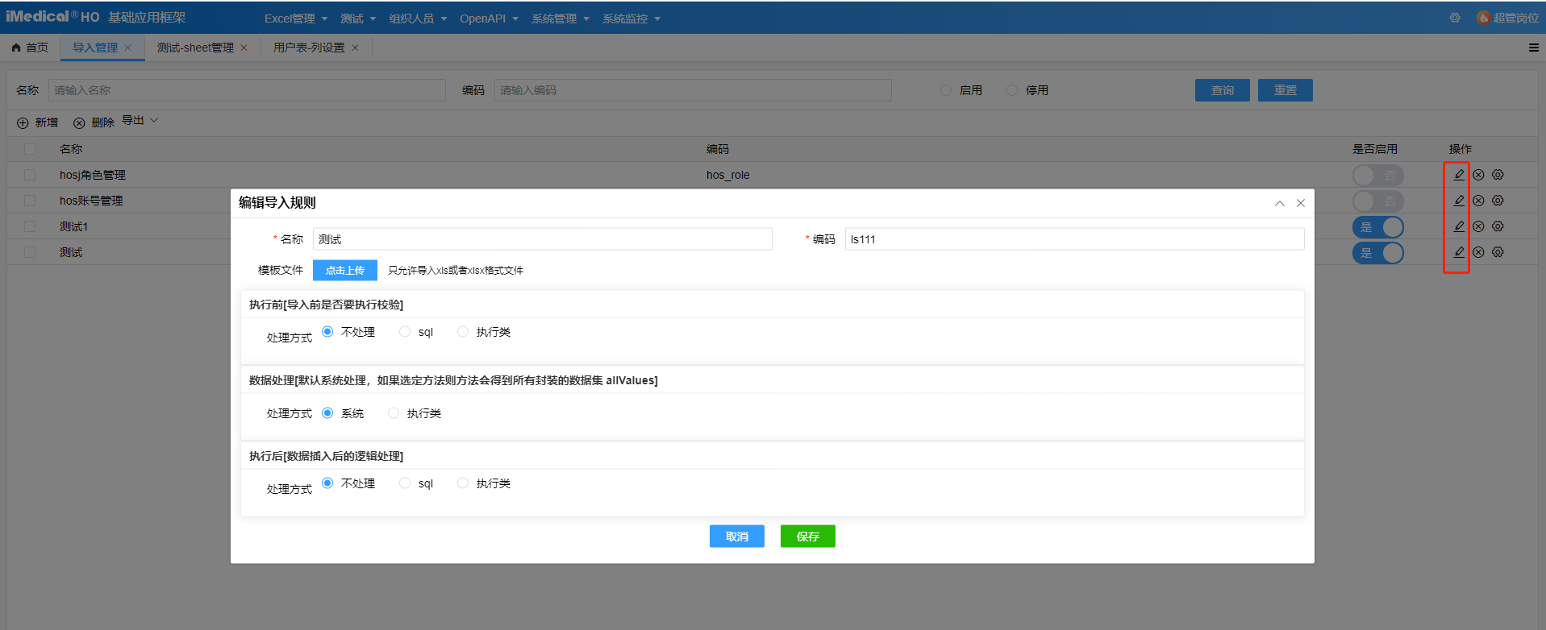
Task: Click the 删除 delete toolbar button
Action: (x=94, y=122)
